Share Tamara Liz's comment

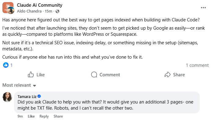pyautogui.click(x=58, y=116)
